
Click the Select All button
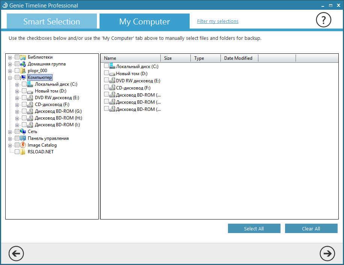254,228
